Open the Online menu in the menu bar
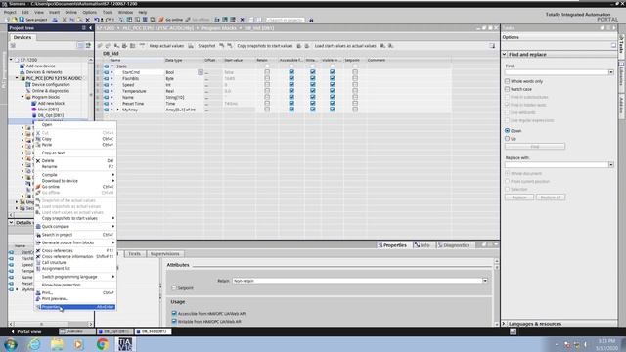 click(x=70, y=13)
